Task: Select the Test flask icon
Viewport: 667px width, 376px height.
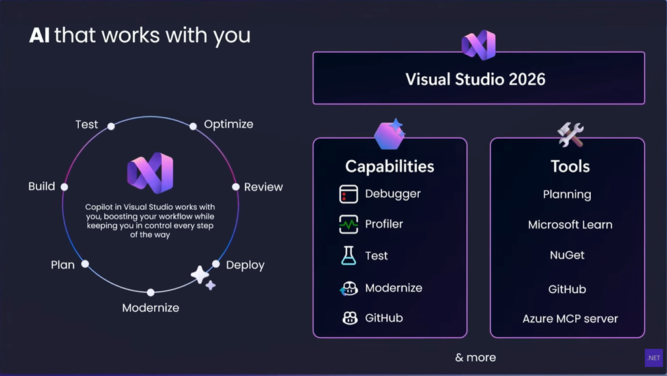Action: point(348,255)
